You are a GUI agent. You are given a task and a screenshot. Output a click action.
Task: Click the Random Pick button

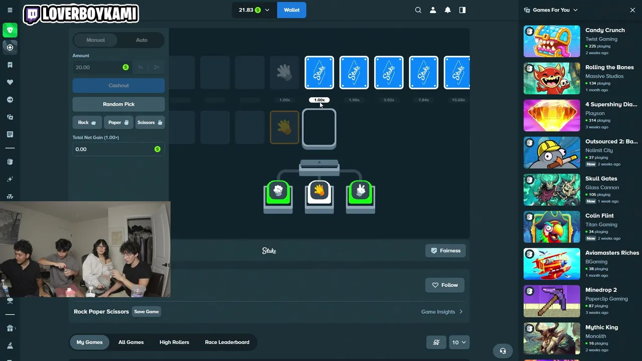(x=119, y=104)
